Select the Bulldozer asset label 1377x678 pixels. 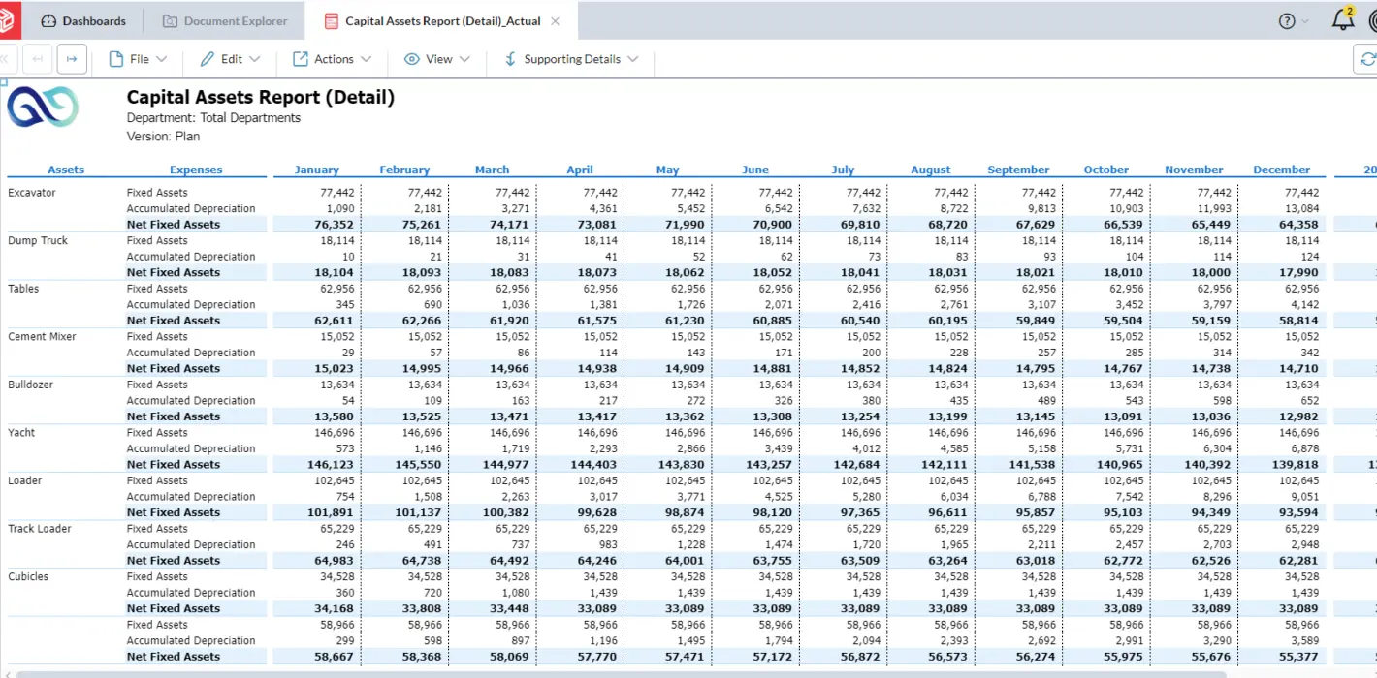pyautogui.click(x=31, y=385)
